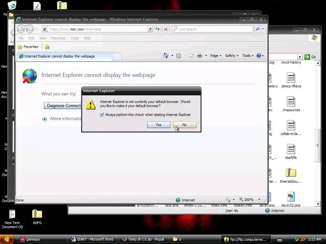The width and height of the screenshot is (326, 244).
Task: Click the Print icon in command bar
Action: click(x=199, y=56)
